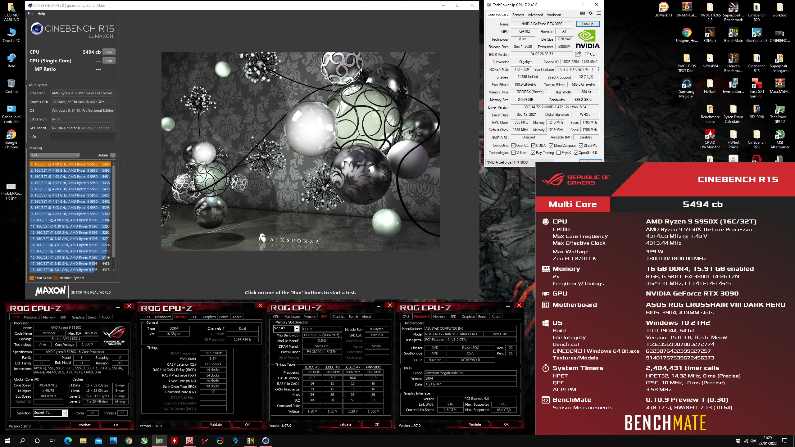795x447 pixels.
Task: Open About tab in the CPU-Z SPD window
Action: coord(366,317)
